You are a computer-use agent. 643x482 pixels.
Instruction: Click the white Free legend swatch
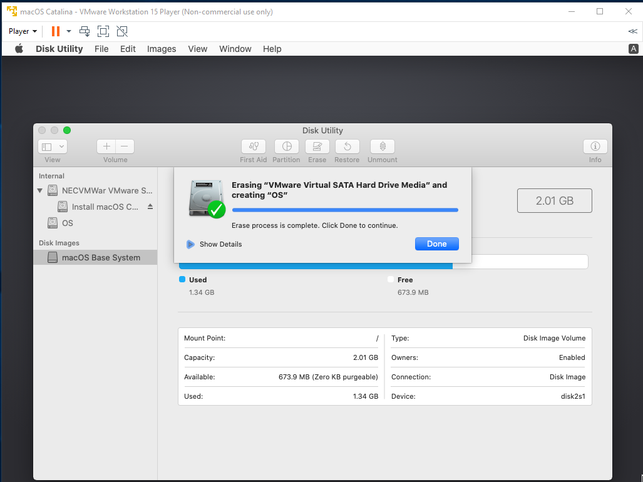pos(391,280)
